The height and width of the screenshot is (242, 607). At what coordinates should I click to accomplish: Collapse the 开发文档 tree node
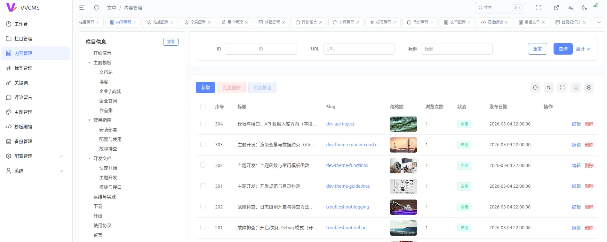(x=90, y=158)
